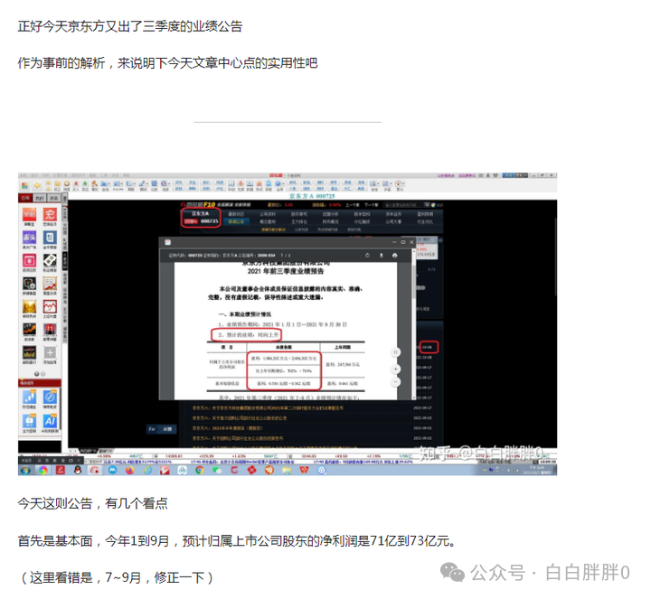Click the vertical scrollbar of the PDF viewer
Screen dimensions: 651x599
[413, 324]
